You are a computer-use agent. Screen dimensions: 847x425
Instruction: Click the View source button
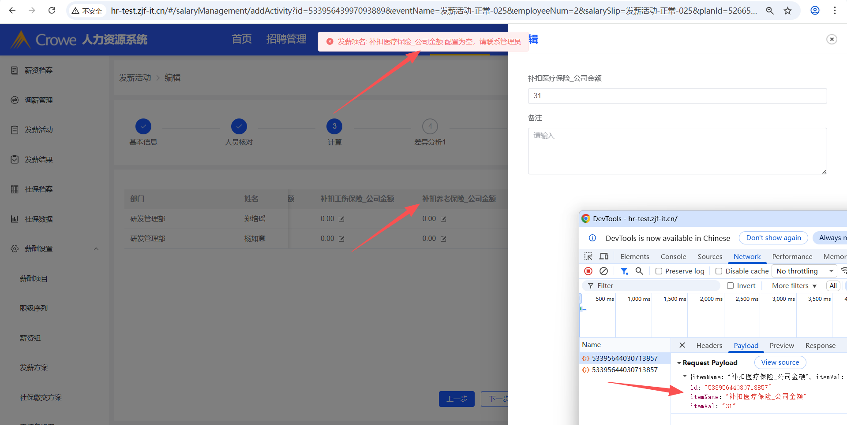(780, 362)
